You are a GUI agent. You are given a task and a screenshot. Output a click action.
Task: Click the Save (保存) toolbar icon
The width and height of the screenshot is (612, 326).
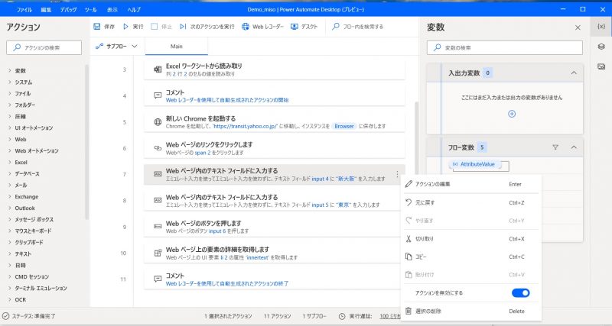pyautogui.click(x=97, y=27)
